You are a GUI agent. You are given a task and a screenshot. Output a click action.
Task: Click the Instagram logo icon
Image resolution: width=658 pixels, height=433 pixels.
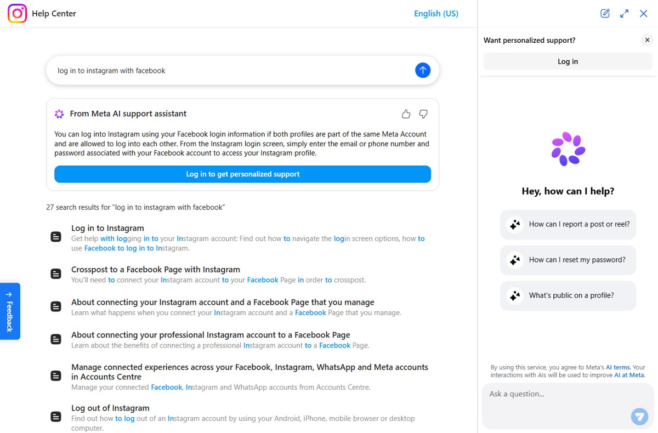pyautogui.click(x=17, y=13)
